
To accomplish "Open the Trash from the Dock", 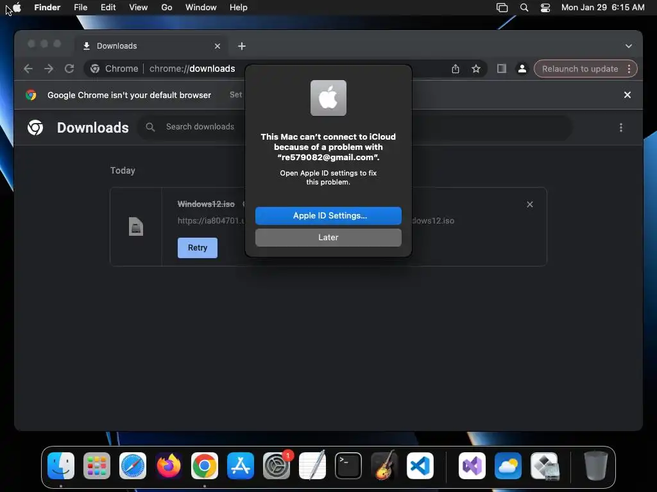I will (595, 466).
